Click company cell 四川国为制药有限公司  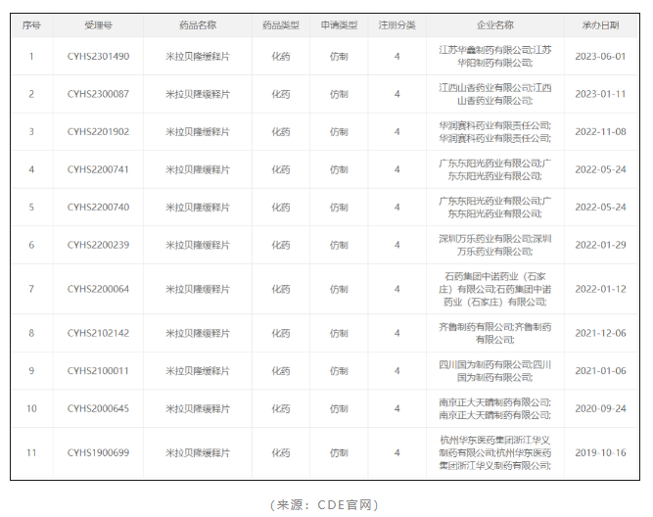(x=495, y=371)
